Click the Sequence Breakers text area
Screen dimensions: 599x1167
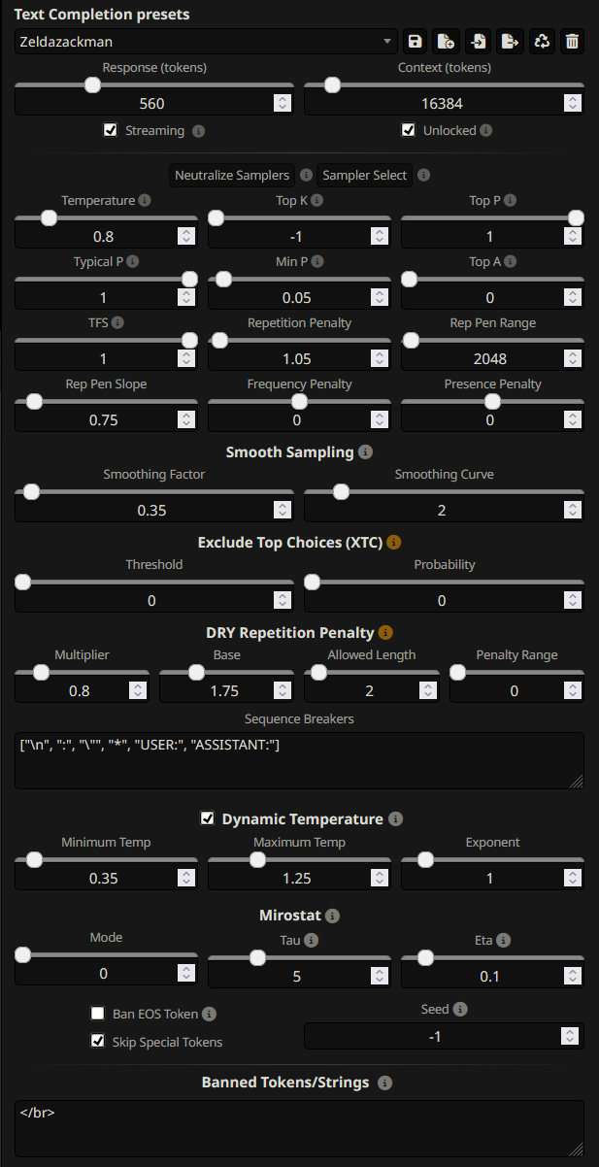click(x=299, y=759)
